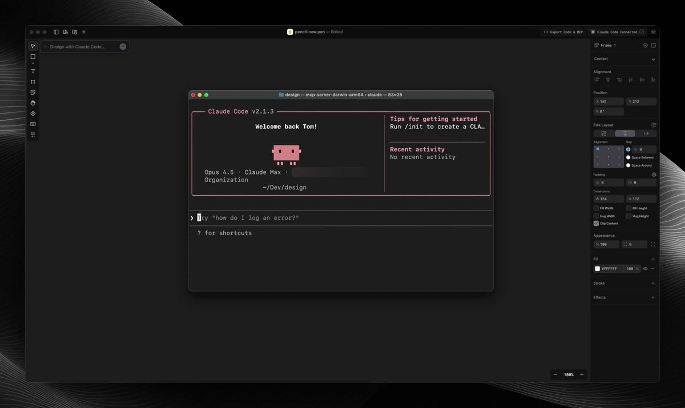
Task: Click the split panel icon beside Frame 1
Action: 653,45
